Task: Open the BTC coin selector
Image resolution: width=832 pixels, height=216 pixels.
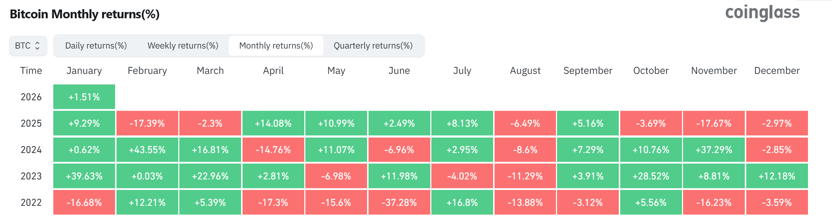Action: tap(28, 45)
